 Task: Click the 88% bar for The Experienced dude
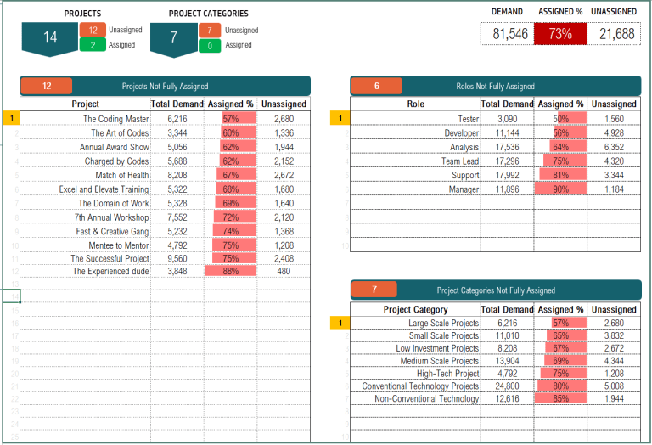(x=230, y=272)
